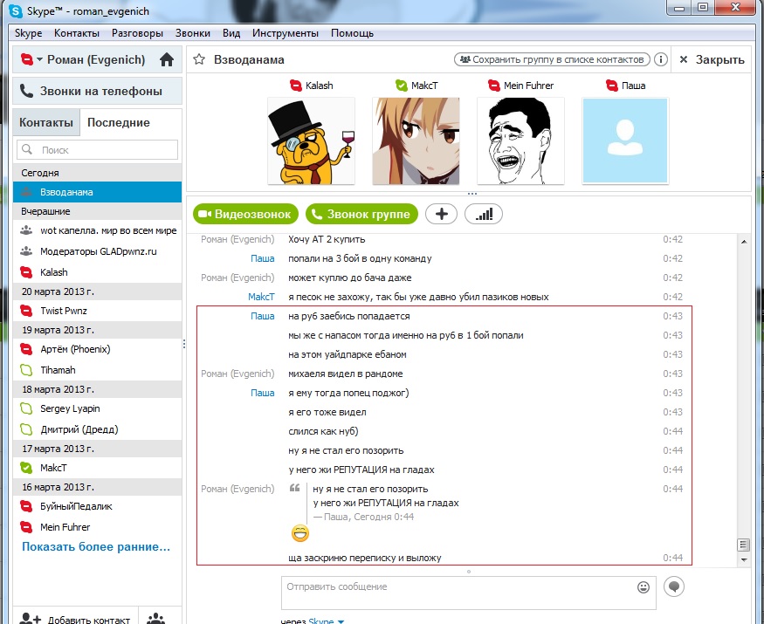Screen dimensions: 764x624
Task: Expand the 'через Skype' dropdown
Action: click(x=341, y=621)
